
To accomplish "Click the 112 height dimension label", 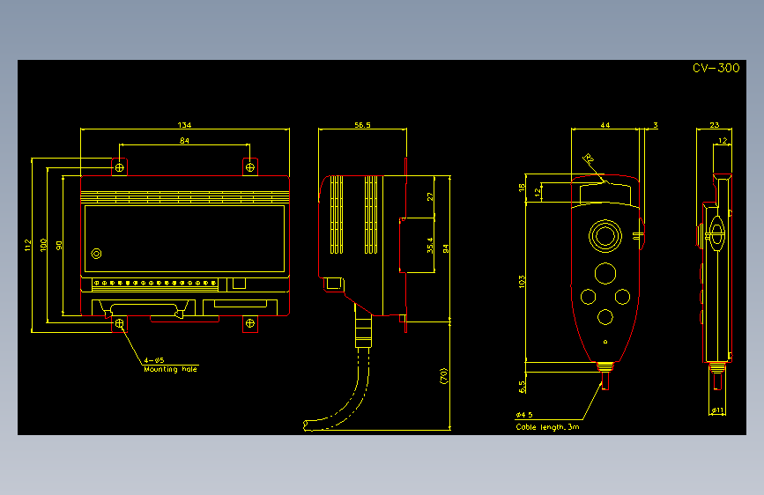I will click(28, 245).
